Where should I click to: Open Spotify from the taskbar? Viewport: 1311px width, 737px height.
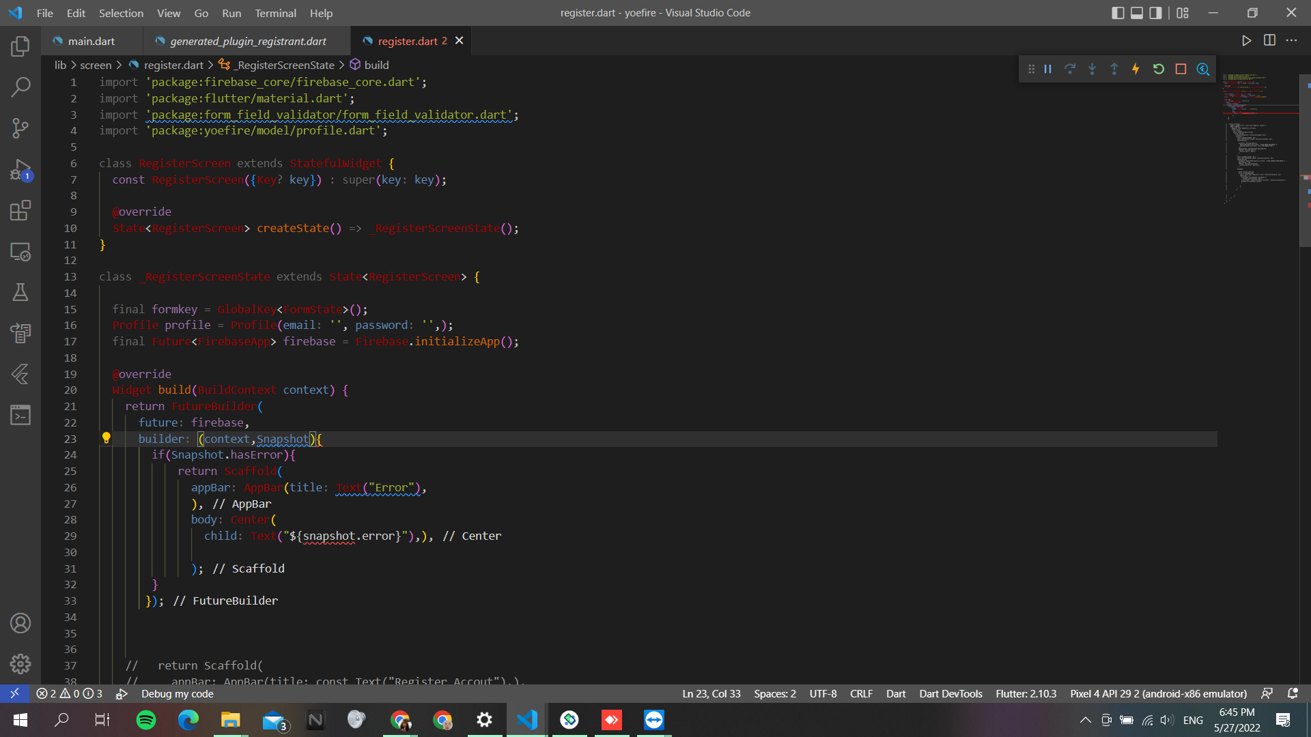point(146,720)
